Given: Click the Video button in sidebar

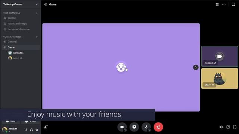Looking at the screenshot, I should pos(11,122).
